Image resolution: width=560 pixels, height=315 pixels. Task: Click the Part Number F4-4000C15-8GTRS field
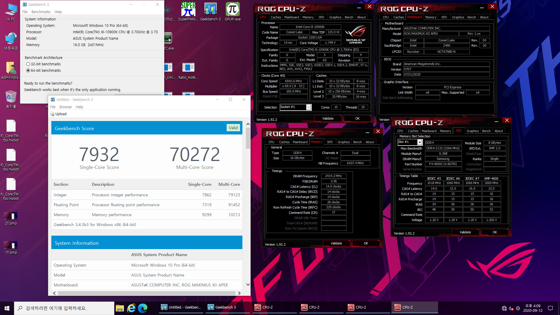click(443, 164)
